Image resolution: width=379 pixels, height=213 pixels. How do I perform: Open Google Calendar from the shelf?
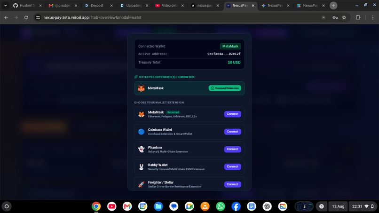click(x=142, y=206)
